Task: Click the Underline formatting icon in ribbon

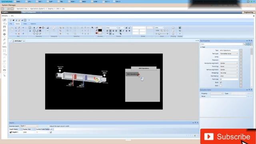Action: (126, 31)
